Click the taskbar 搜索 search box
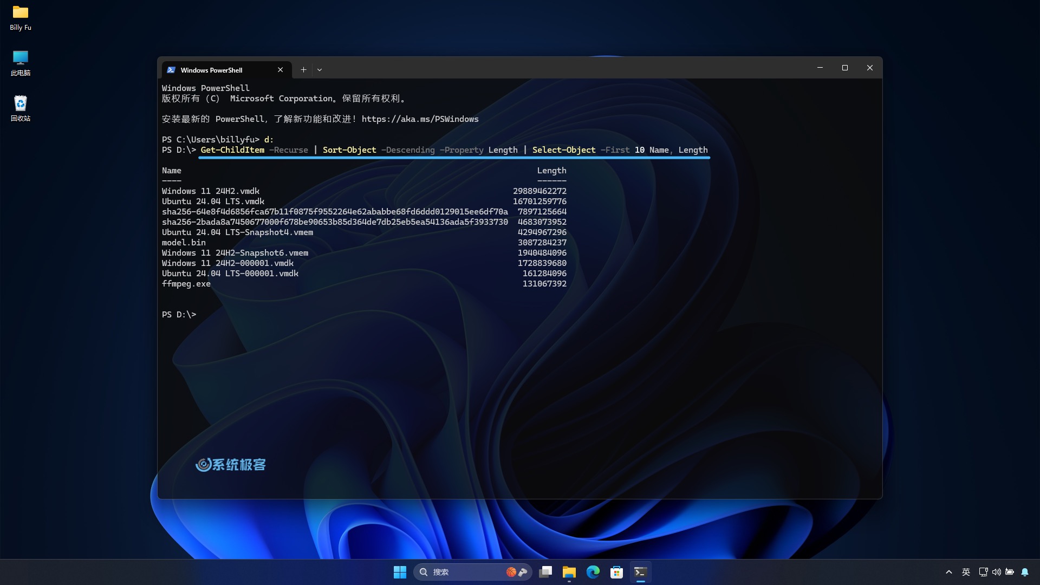 472,572
